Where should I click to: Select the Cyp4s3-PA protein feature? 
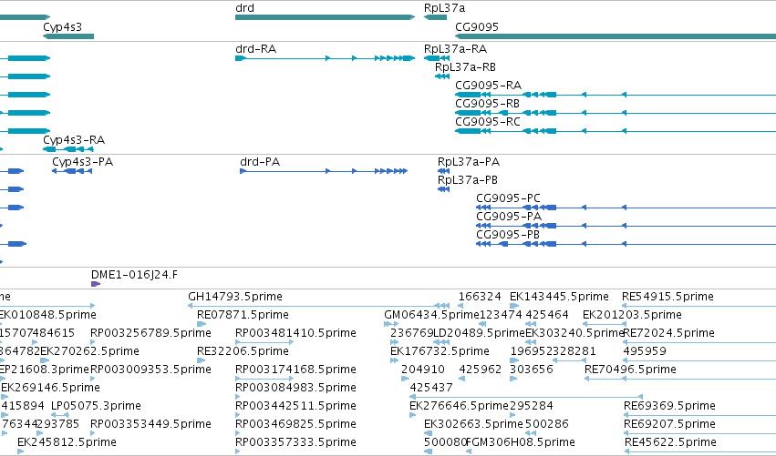pos(72,171)
